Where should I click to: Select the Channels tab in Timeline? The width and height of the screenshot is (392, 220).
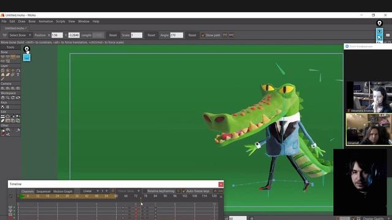[x=28, y=191]
